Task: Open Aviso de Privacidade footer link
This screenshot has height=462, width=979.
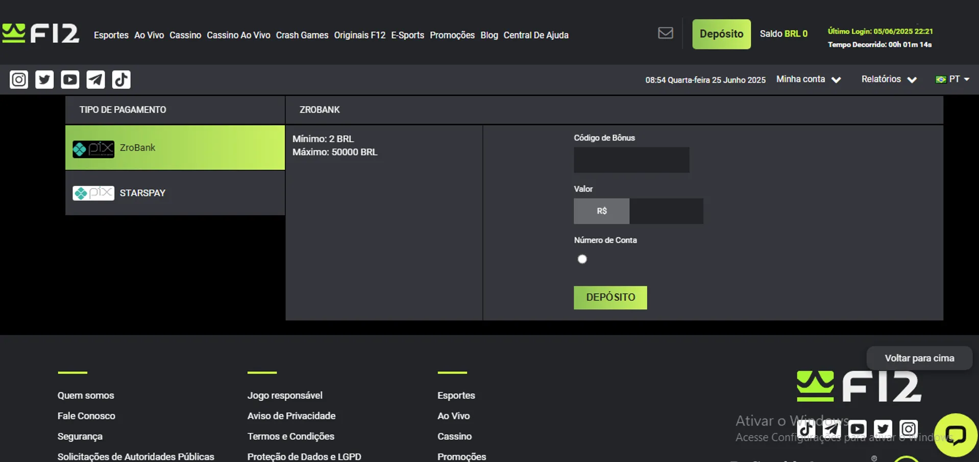Action: click(x=291, y=416)
